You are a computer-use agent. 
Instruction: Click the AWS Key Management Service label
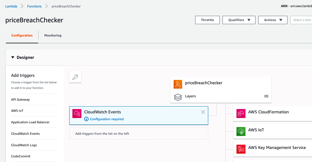[277, 148]
